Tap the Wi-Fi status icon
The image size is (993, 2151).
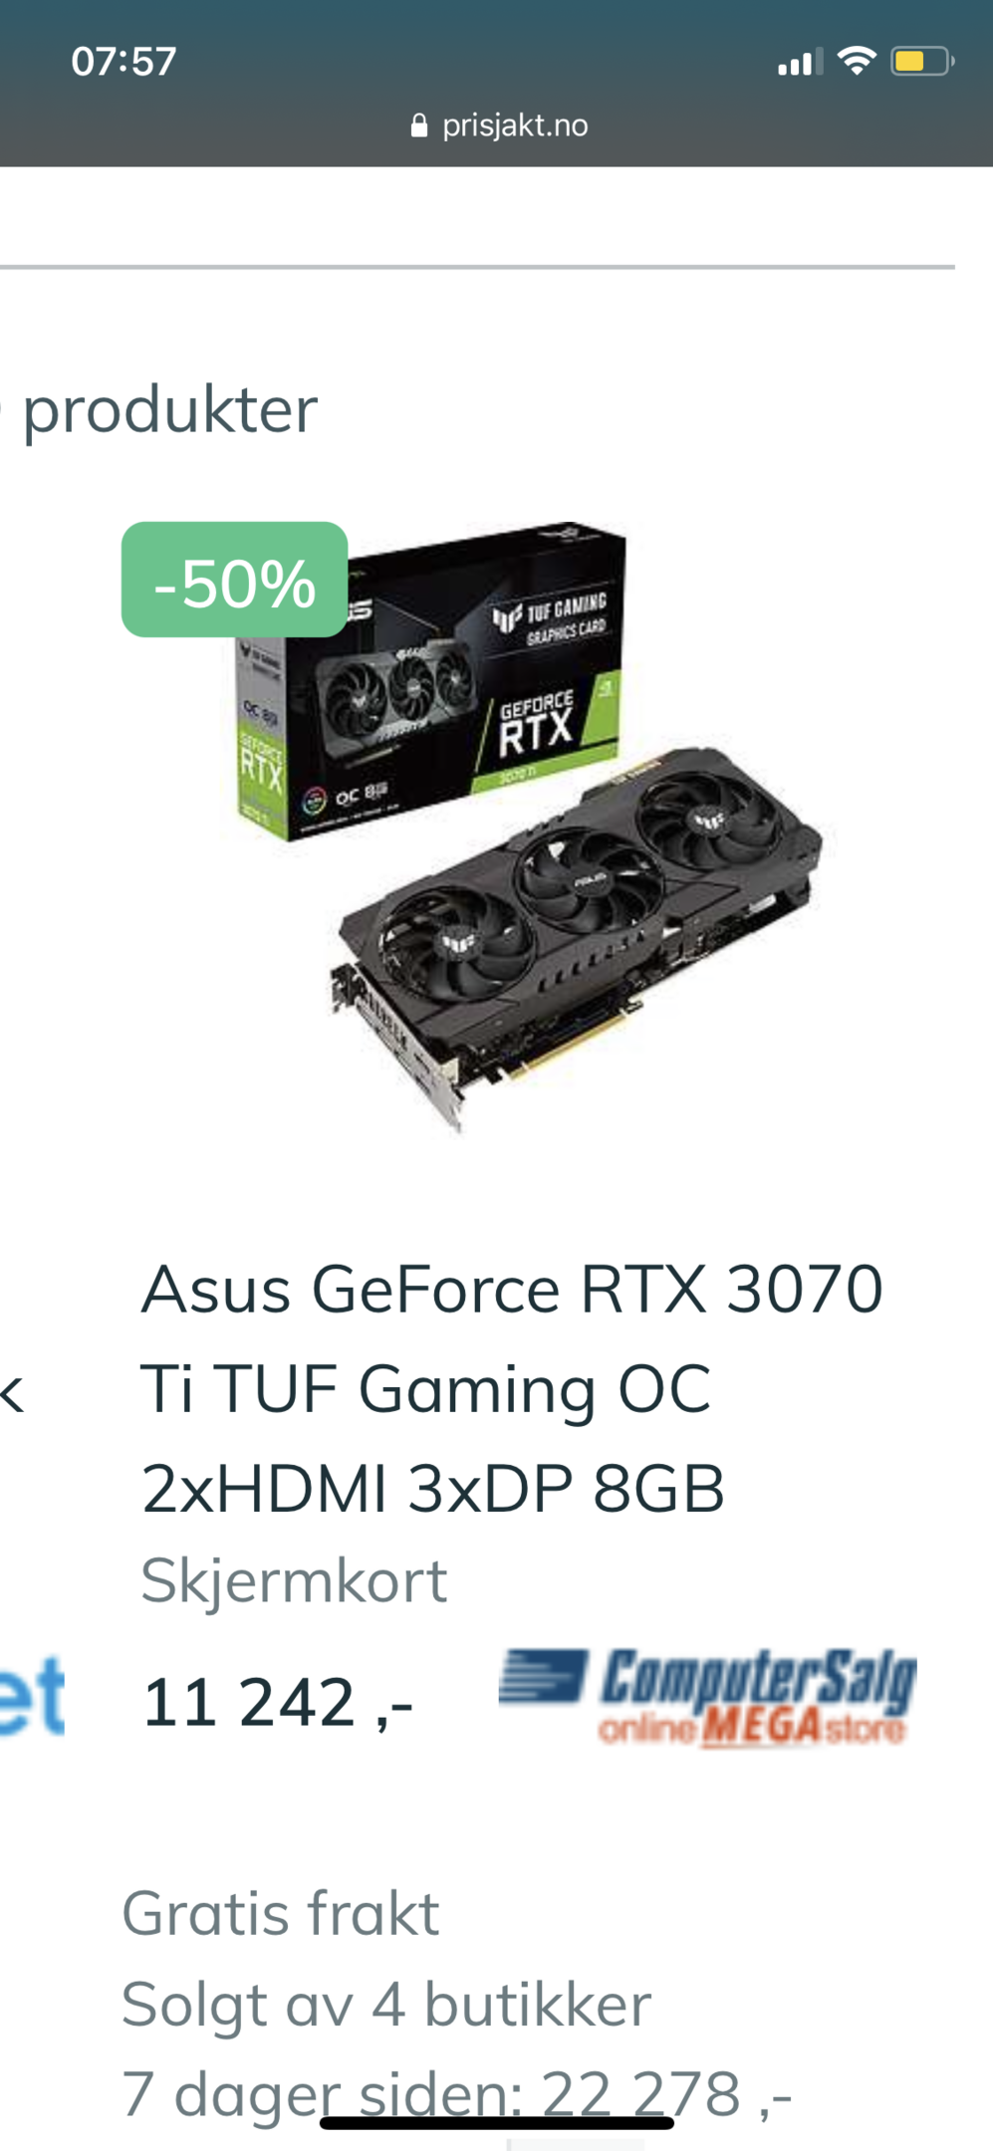coord(857,61)
